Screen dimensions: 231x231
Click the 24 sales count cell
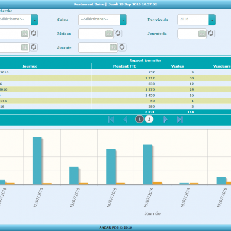(x=177, y=89)
